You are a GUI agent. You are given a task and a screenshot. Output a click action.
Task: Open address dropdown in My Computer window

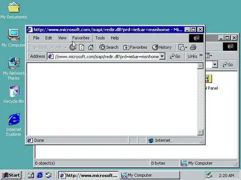(x=215, y=64)
